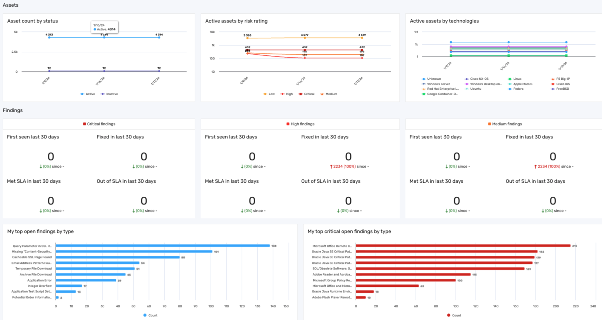This screenshot has height=320, width=602.
Task: Select the Adobe Flash Player Remot... bar
Action: point(361,297)
